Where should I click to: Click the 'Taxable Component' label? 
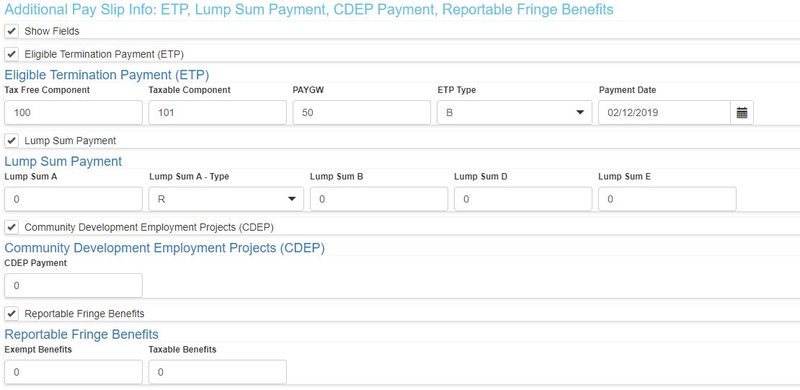pyautogui.click(x=190, y=90)
